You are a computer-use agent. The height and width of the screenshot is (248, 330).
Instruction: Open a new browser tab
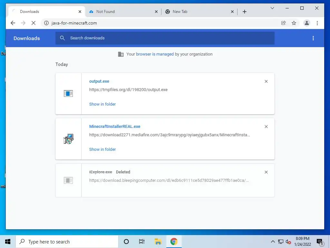click(245, 12)
